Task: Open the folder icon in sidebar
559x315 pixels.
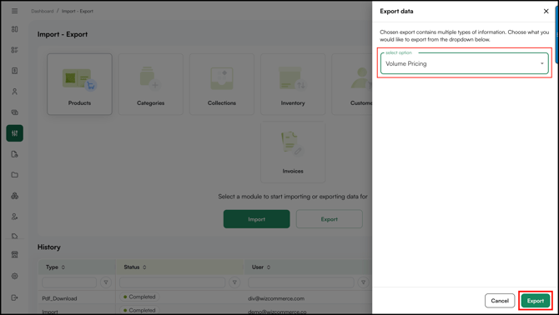Action: tap(15, 175)
